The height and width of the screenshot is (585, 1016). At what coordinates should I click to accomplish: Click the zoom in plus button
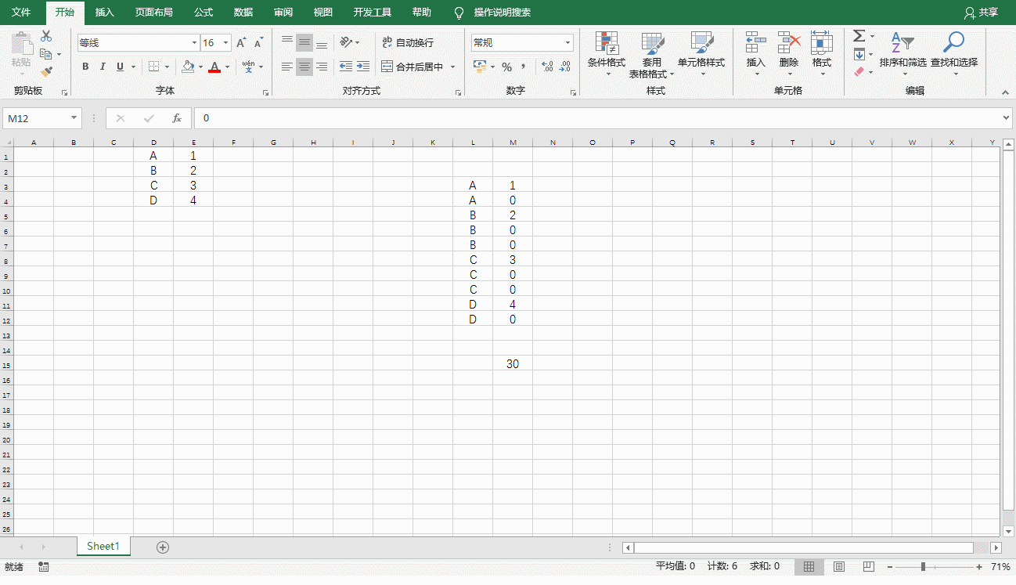(x=979, y=566)
